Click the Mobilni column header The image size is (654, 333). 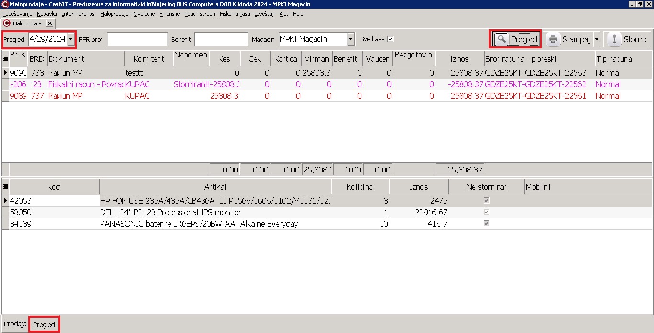click(x=588, y=187)
